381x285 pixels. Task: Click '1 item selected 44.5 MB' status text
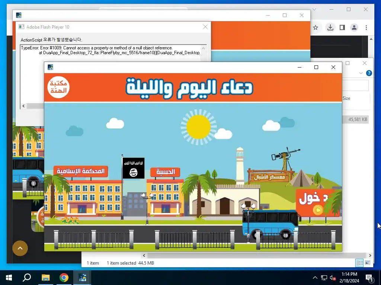(130, 263)
